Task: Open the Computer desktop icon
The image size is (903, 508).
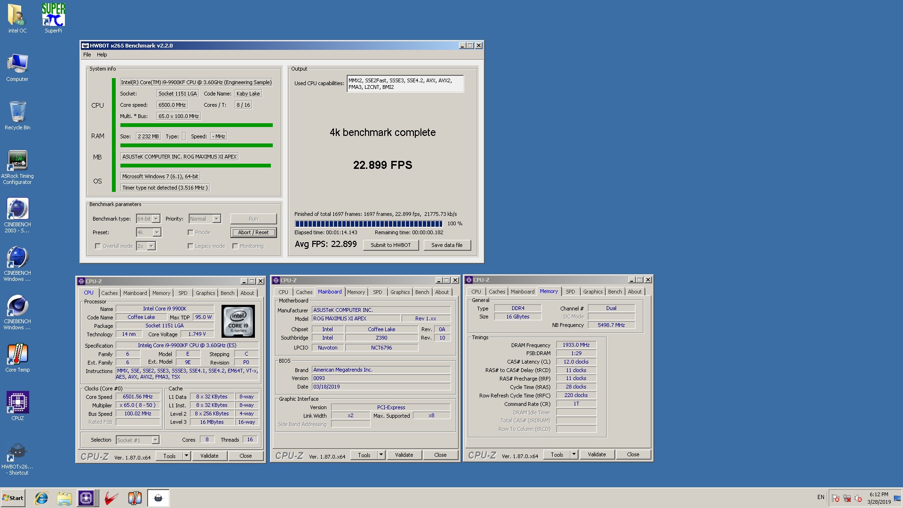Action: pos(17,67)
